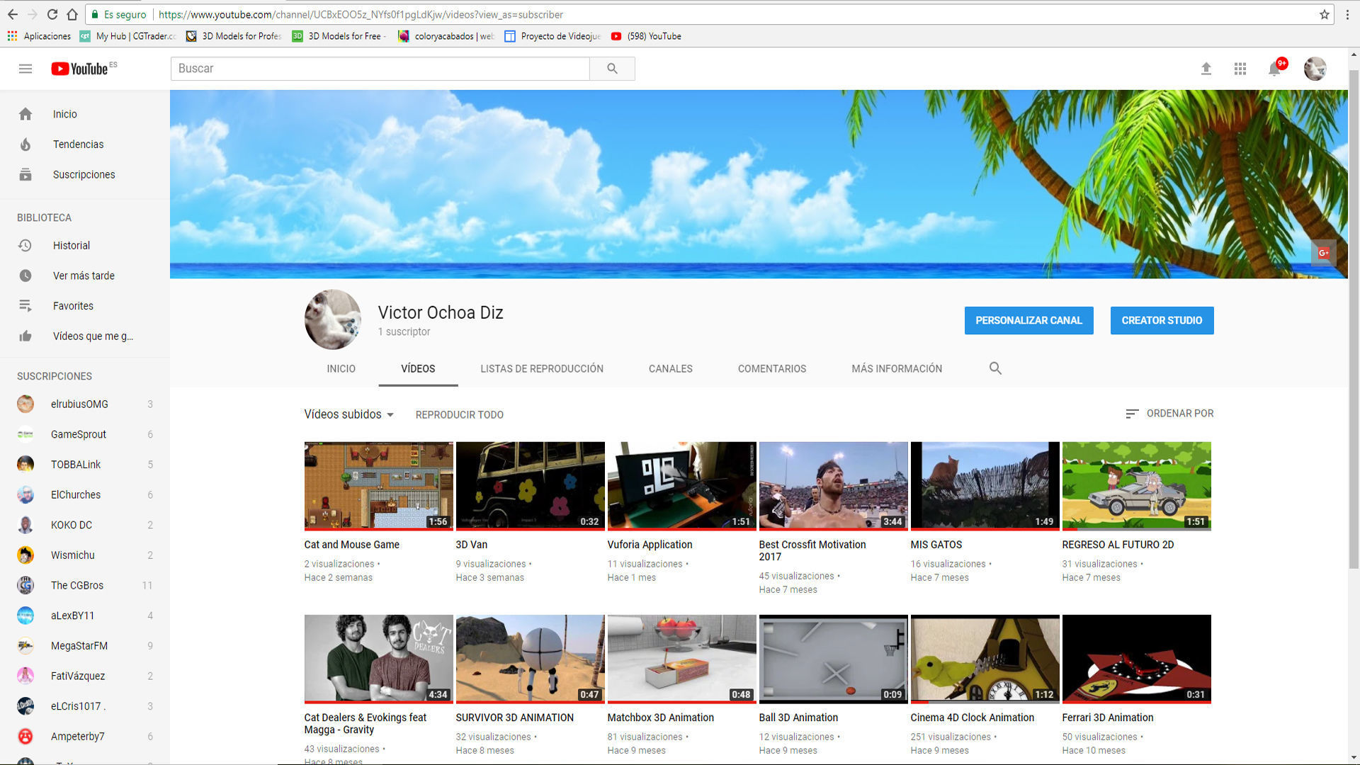
Task: Open Creator Studio button
Action: (x=1162, y=320)
